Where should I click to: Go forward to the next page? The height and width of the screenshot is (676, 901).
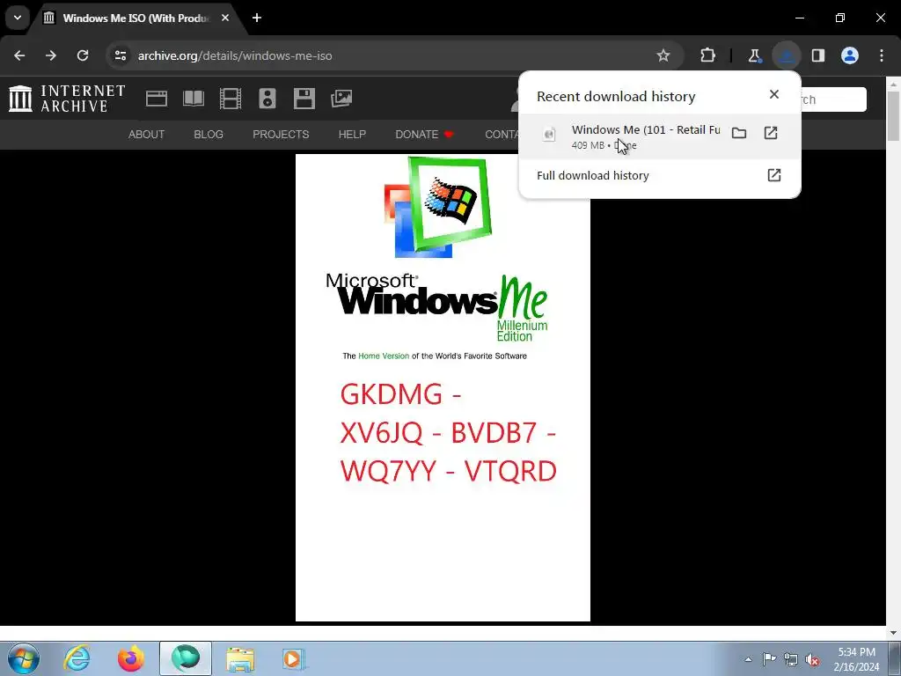[51, 55]
